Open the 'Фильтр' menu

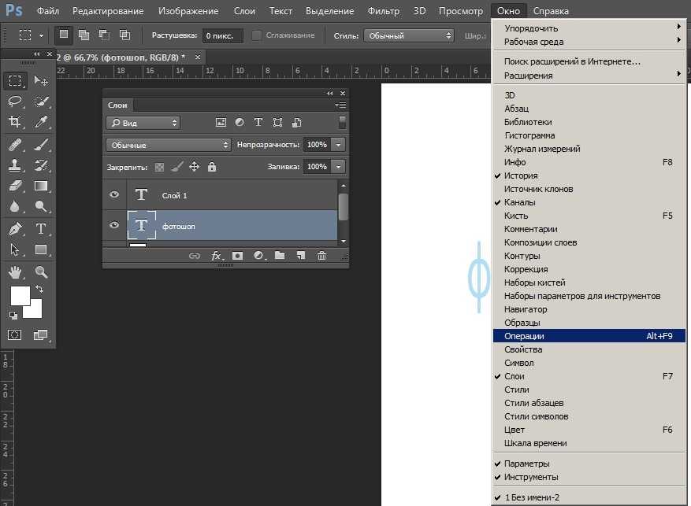pyautogui.click(x=384, y=11)
